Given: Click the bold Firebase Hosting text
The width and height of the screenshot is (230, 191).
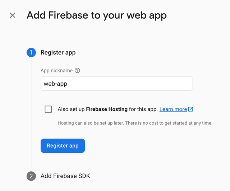Looking at the screenshot, I should [x=107, y=109].
